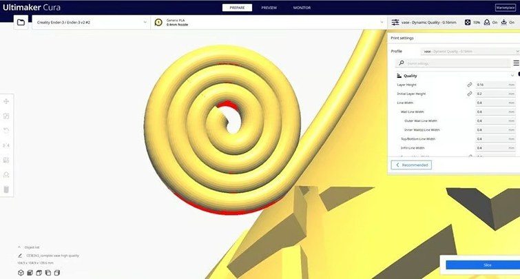Click the cylinder custom supports tool
The height and width of the screenshot is (279, 520).
tap(6, 189)
